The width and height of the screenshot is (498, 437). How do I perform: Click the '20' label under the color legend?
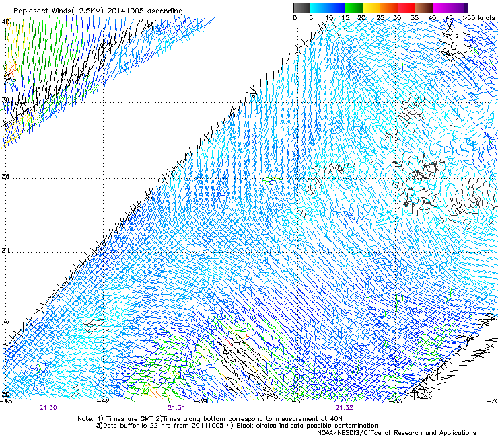tap(361, 18)
